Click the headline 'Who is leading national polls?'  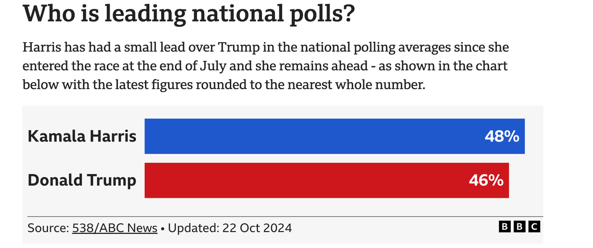189,14
